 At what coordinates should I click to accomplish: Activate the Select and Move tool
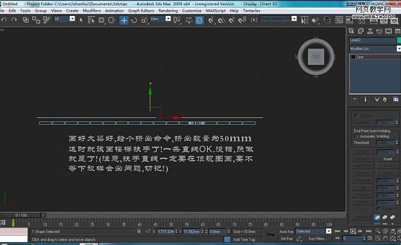point(124,21)
